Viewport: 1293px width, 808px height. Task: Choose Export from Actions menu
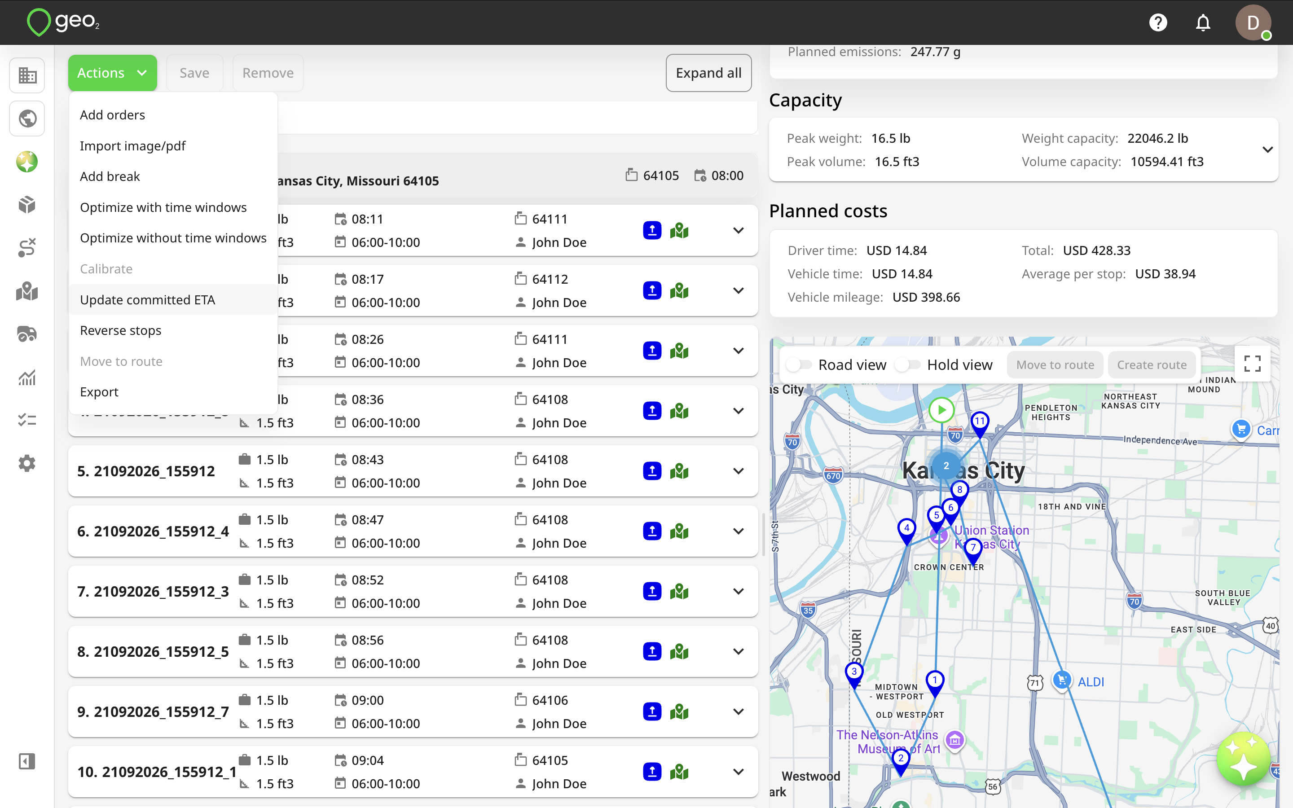pyautogui.click(x=172, y=392)
